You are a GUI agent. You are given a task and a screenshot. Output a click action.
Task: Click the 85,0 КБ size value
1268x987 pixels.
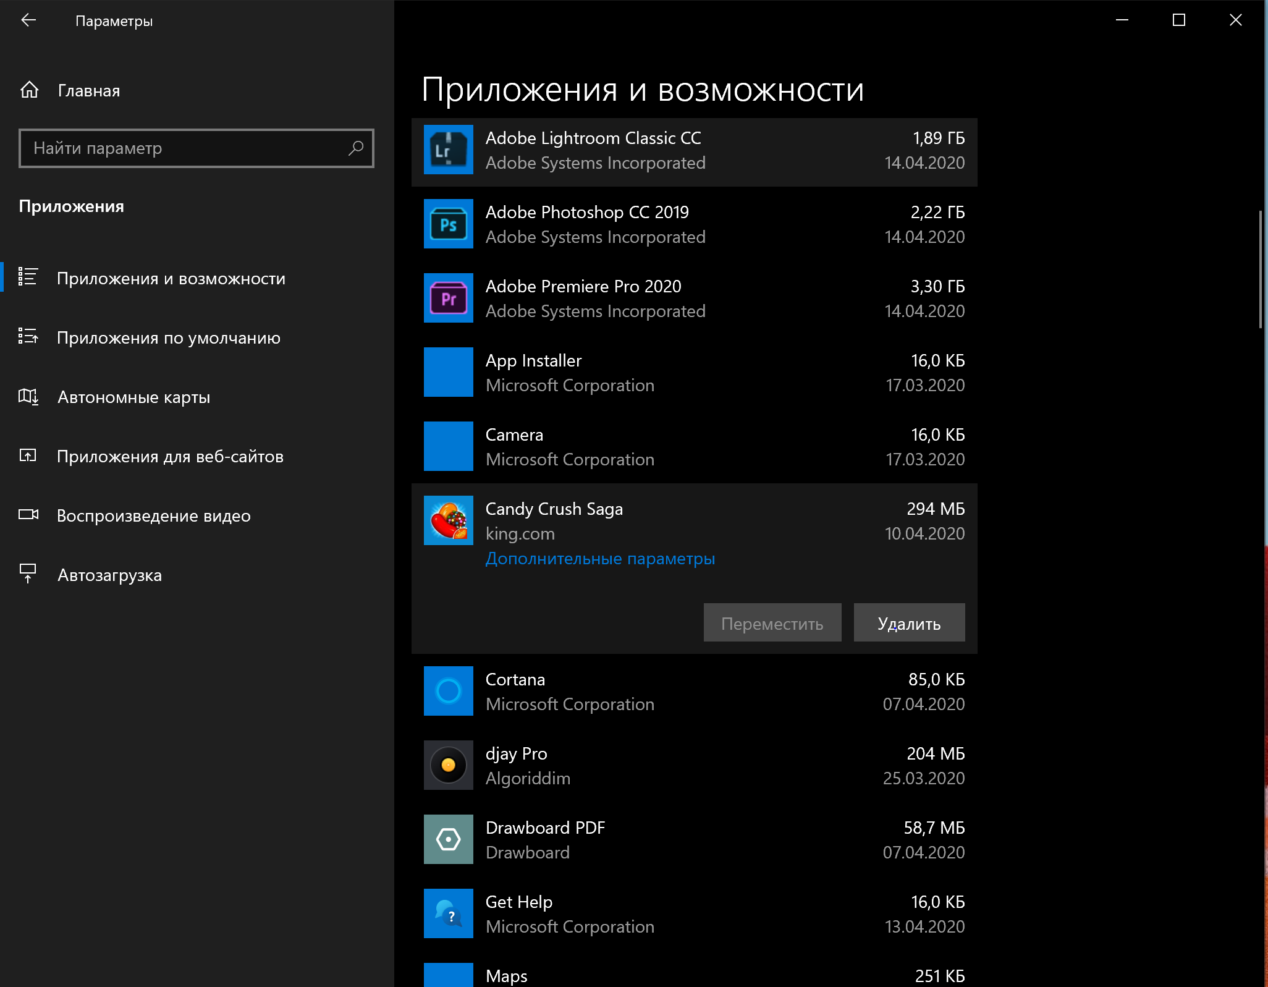point(936,679)
